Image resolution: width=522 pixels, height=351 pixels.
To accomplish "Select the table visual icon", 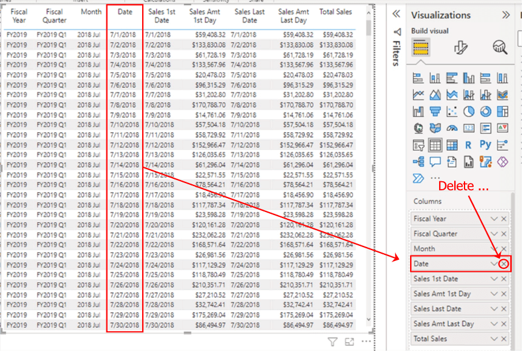I will [435, 145].
